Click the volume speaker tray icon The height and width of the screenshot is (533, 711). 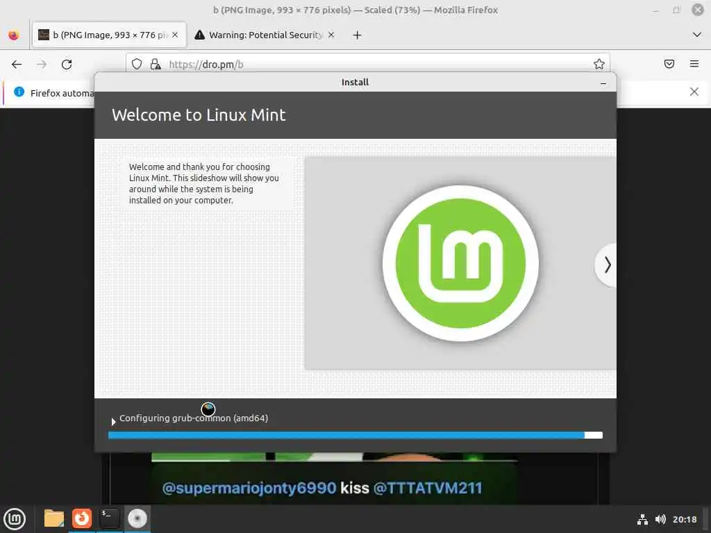(661, 519)
